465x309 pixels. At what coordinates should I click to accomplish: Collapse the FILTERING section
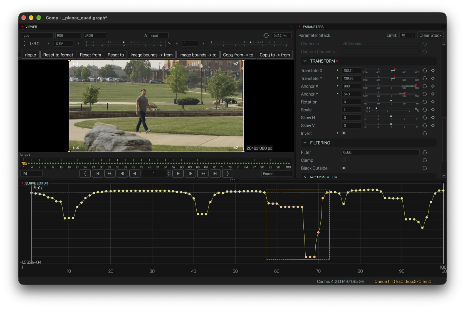(305, 143)
